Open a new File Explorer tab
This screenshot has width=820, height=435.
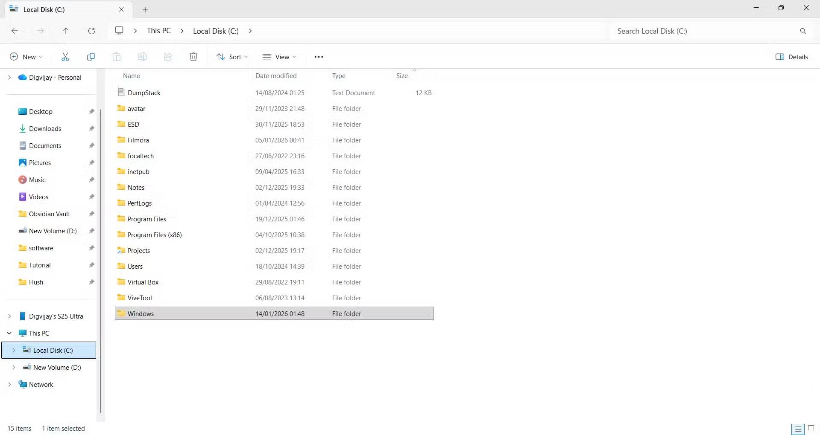pos(145,9)
